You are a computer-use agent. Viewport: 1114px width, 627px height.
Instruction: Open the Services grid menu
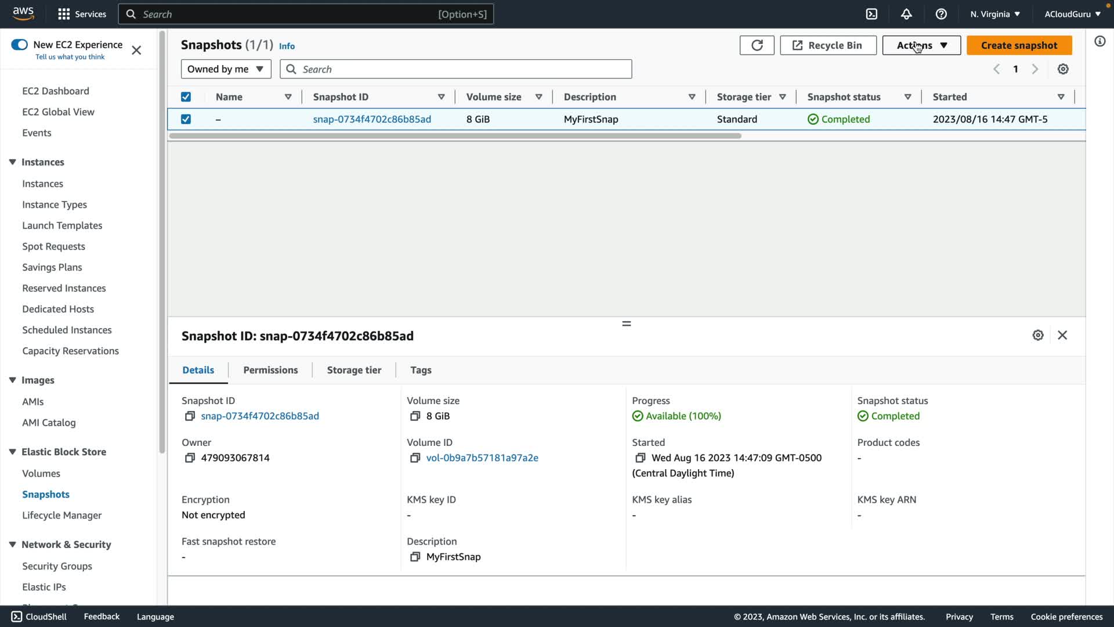pos(64,14)
